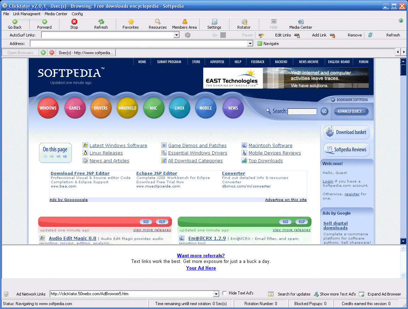Open Resources magnifier icon
This screenshot has width=408, height=309.
pyautogui.click(x=158, y=22)
